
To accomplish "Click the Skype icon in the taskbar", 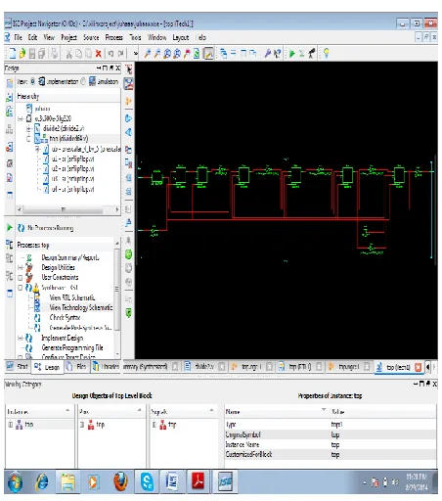I will [x=147, y=481].
